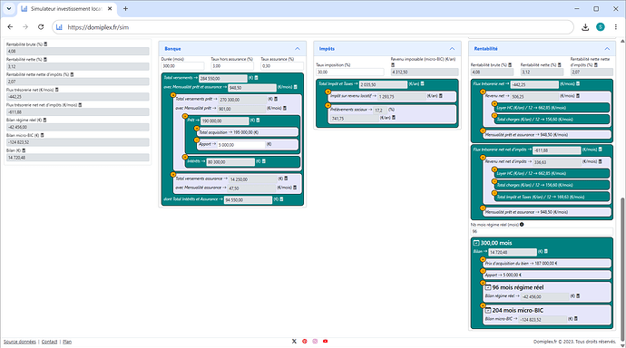Click calculator icon next to Bilan régime réel -42 456,00 in Rentabilité
This screenshot has width=626, height=348.
pos(578,295)
